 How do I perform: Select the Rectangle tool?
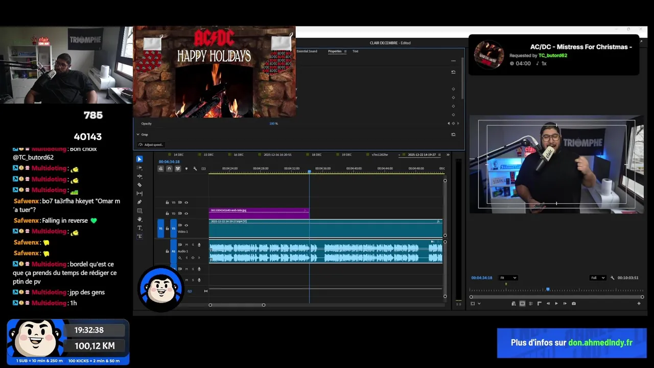click(139, 211)
